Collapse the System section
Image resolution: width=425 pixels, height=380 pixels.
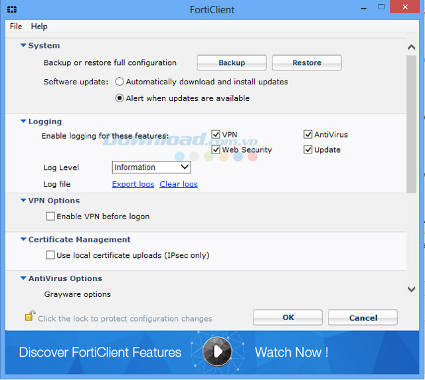(x=23, y=46)
